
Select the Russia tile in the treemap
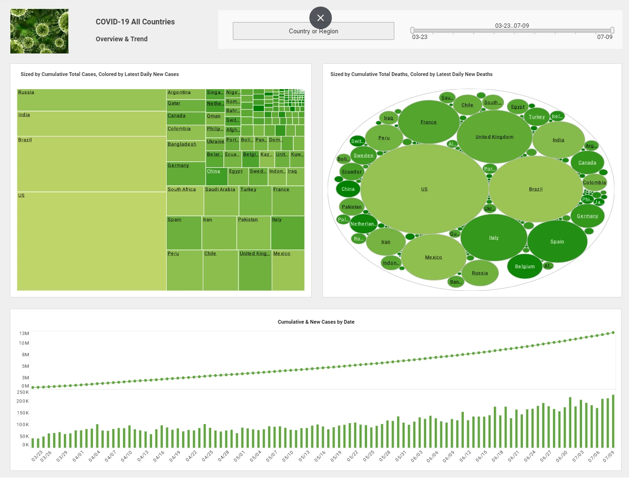click(x=92, y=99)
